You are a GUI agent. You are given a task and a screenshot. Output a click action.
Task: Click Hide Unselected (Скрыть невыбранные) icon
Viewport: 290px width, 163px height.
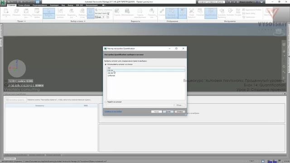(140, 11)
